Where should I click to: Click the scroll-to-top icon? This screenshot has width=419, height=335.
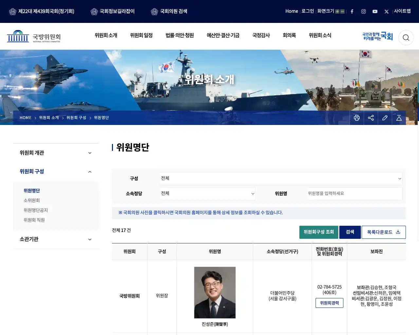(x=399, y=118)
